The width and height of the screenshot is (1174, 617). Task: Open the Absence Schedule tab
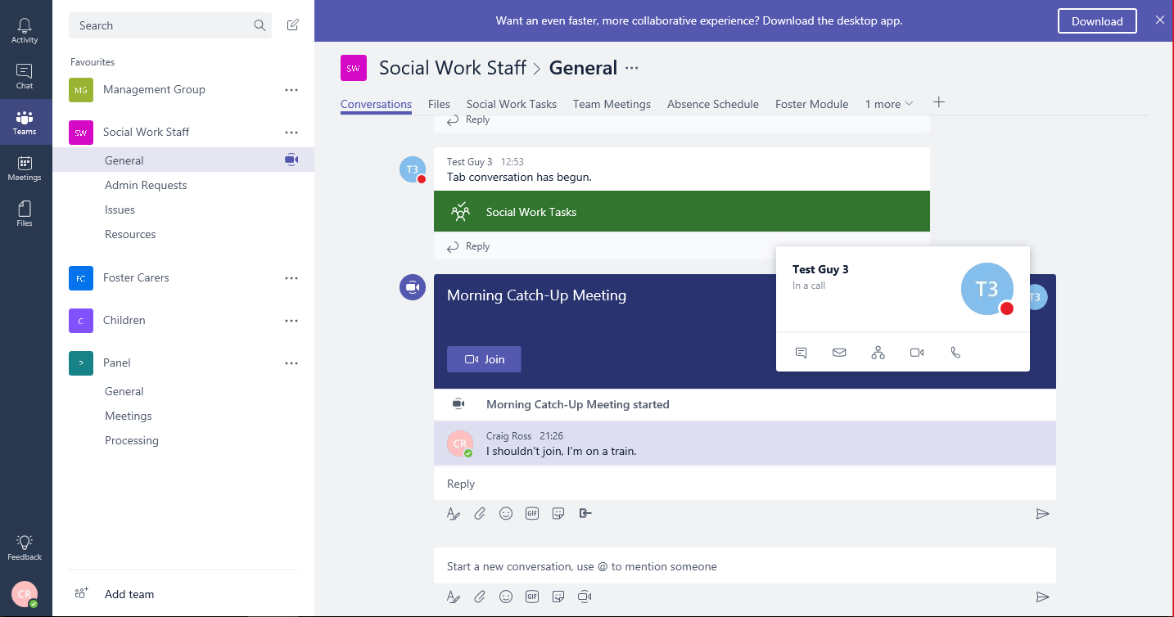(713, 104)
